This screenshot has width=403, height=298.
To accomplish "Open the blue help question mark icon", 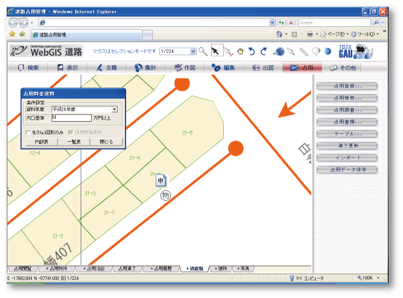I will [328, 52].
